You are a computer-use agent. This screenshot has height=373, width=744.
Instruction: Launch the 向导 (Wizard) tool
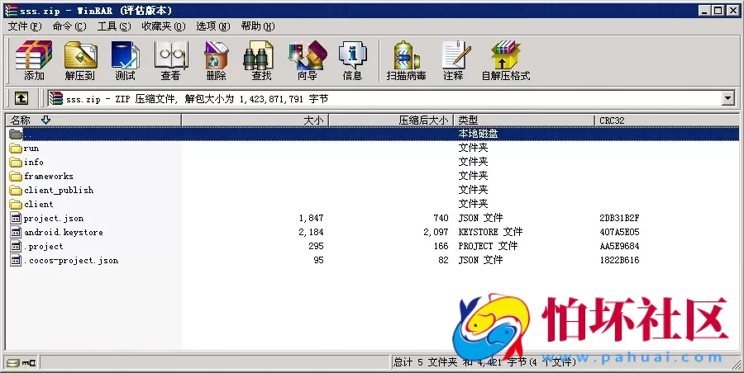[307, 60]
